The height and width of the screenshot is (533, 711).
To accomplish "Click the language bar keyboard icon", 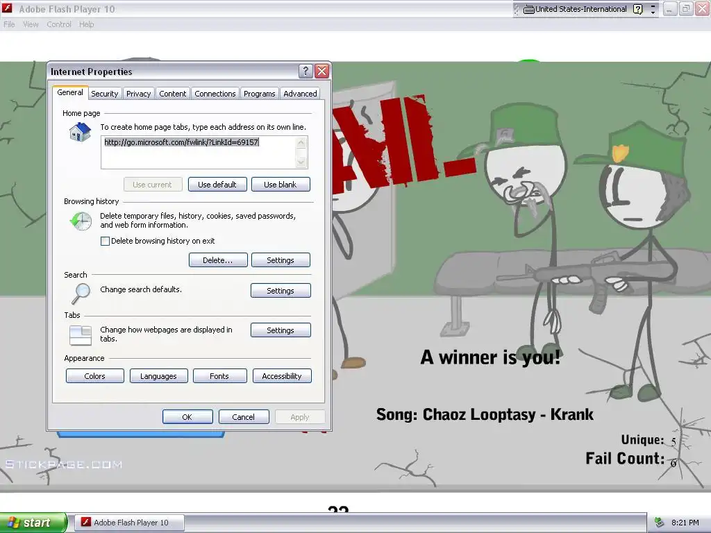I will click(528, 9).
